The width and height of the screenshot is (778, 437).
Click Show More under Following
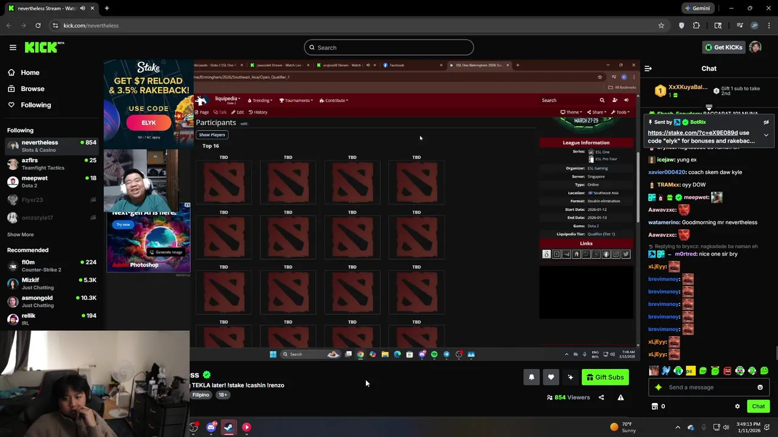(20, 234)
